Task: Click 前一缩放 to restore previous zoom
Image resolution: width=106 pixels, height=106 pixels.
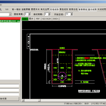Action: coord(16,9)
